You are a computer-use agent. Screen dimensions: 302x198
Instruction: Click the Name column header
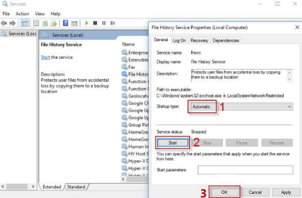[128, 44]
